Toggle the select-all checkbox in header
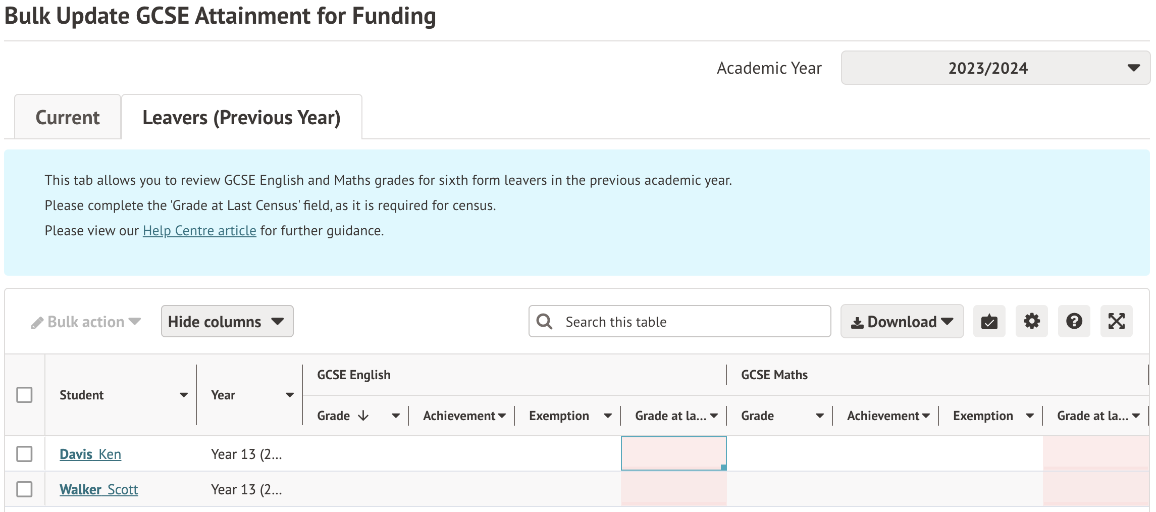The width and height of the screenshot is (1156, 512). coord(24,395)
